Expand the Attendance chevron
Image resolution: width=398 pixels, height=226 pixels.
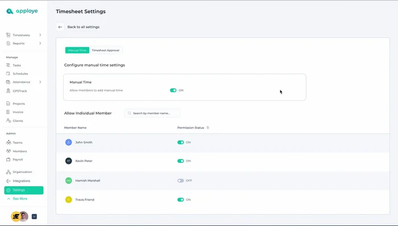[x=40, y=82]
